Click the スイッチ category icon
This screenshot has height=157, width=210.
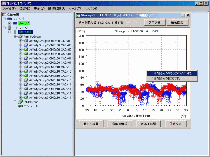[9, 19]
